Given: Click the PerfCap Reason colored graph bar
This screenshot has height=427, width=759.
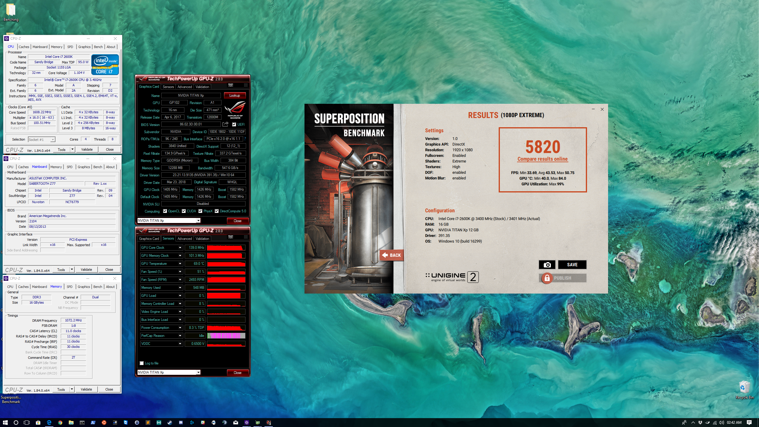Looking at the screenshot, I should (x=226, y=336).
